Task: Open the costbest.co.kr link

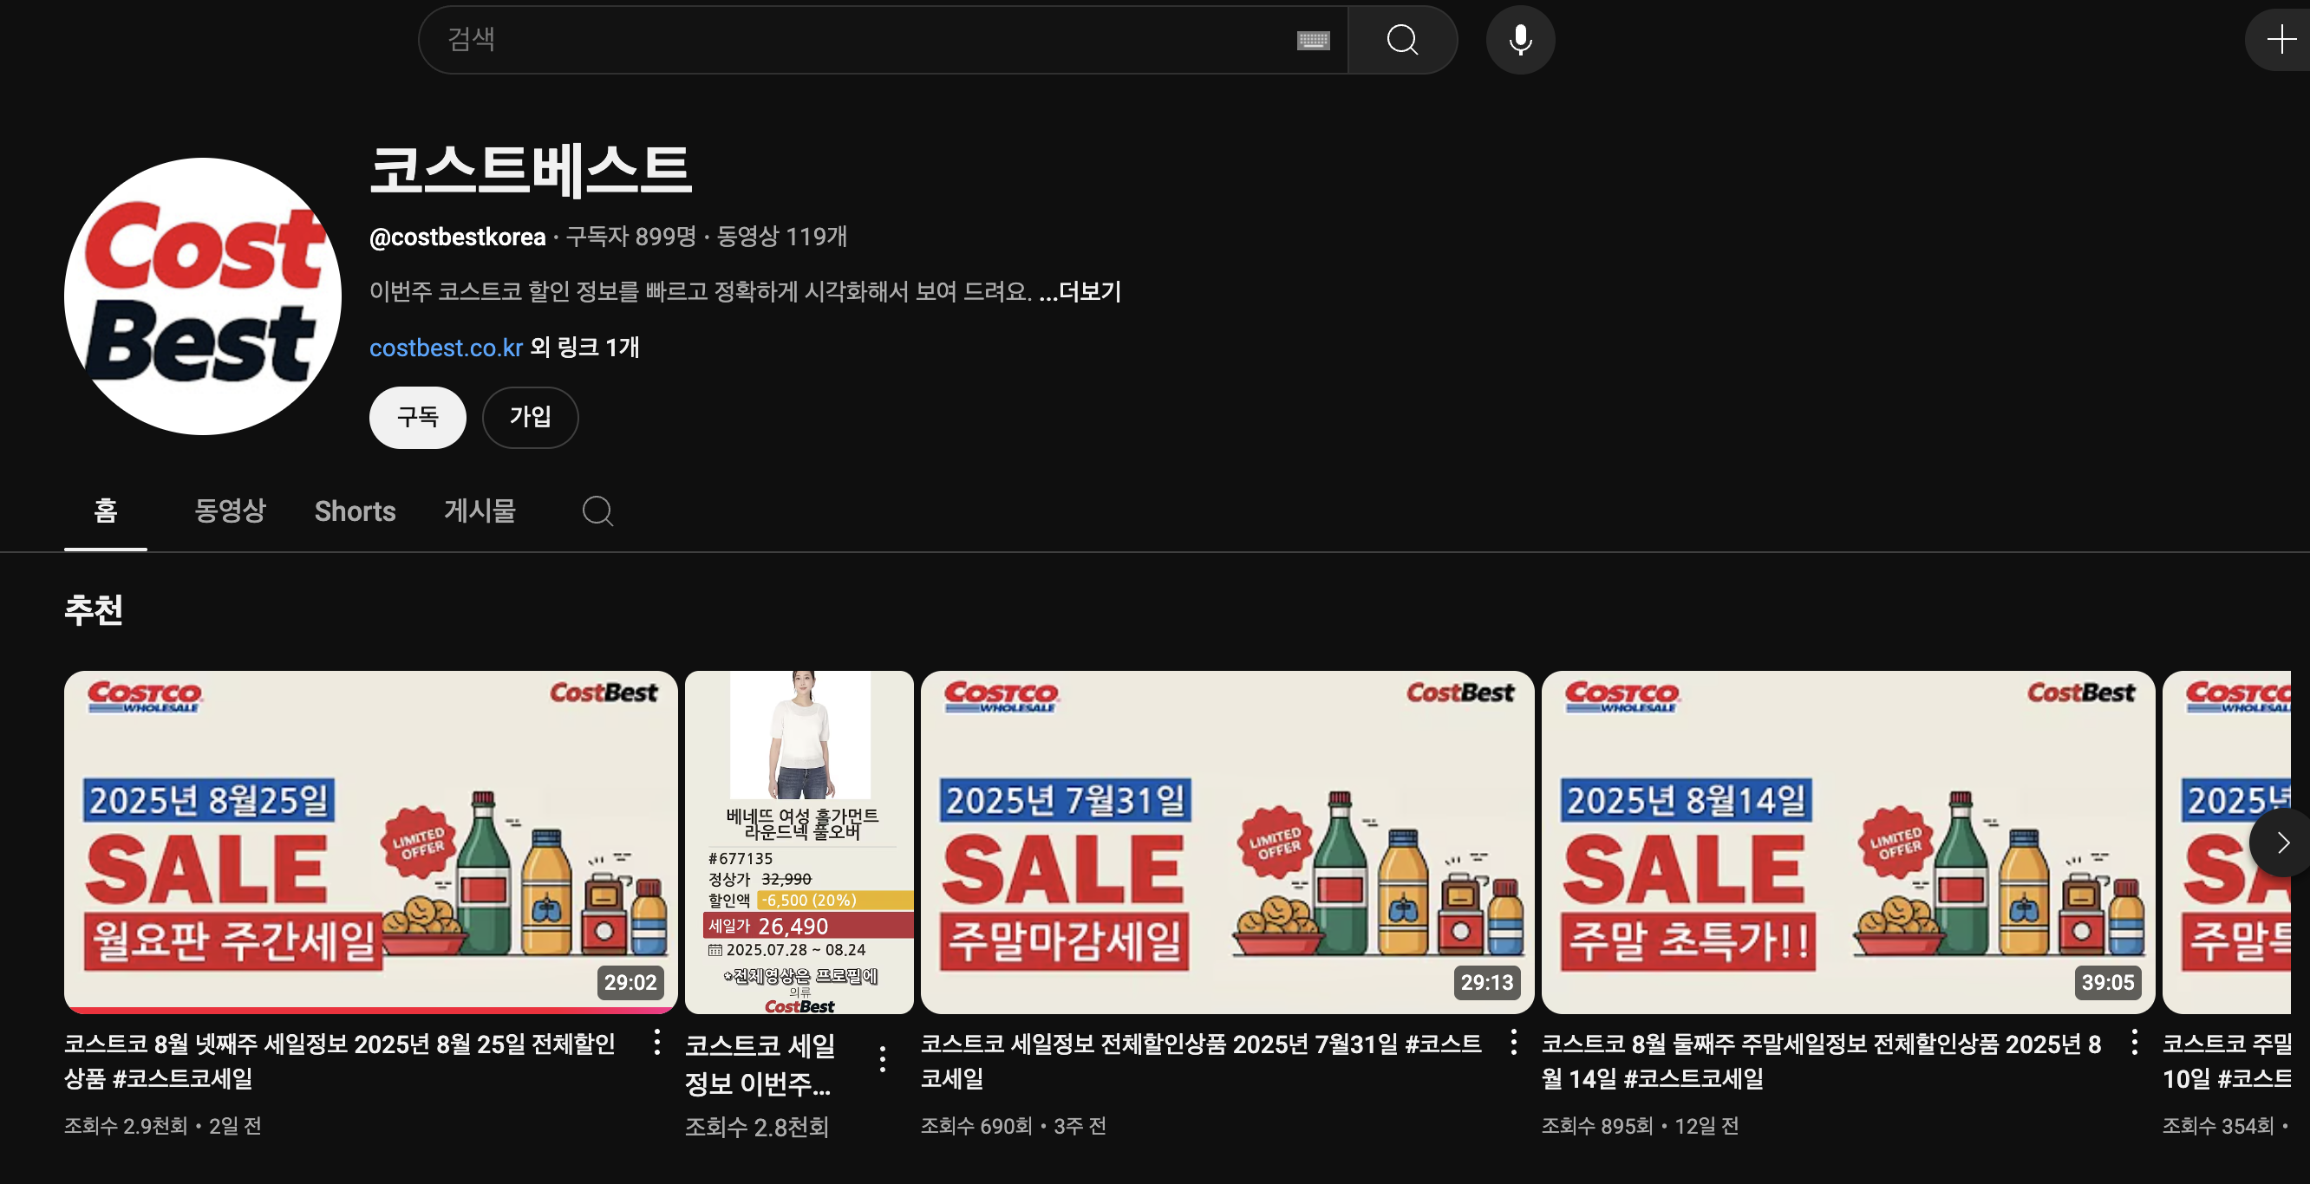Action: [446, 348]
